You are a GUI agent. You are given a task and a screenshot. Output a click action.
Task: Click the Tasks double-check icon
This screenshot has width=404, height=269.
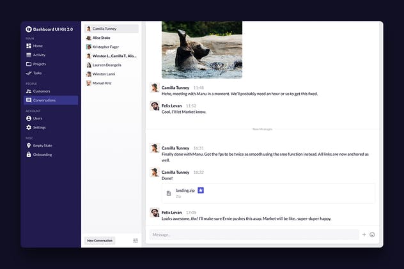pos(29,73)
